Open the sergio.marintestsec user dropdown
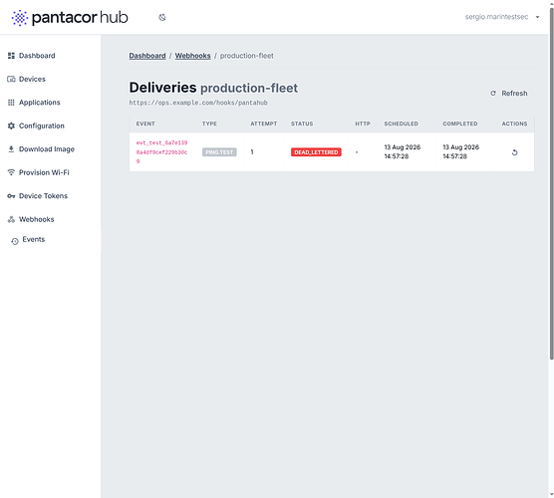The image size is (554, 498). tap(502, 17)
